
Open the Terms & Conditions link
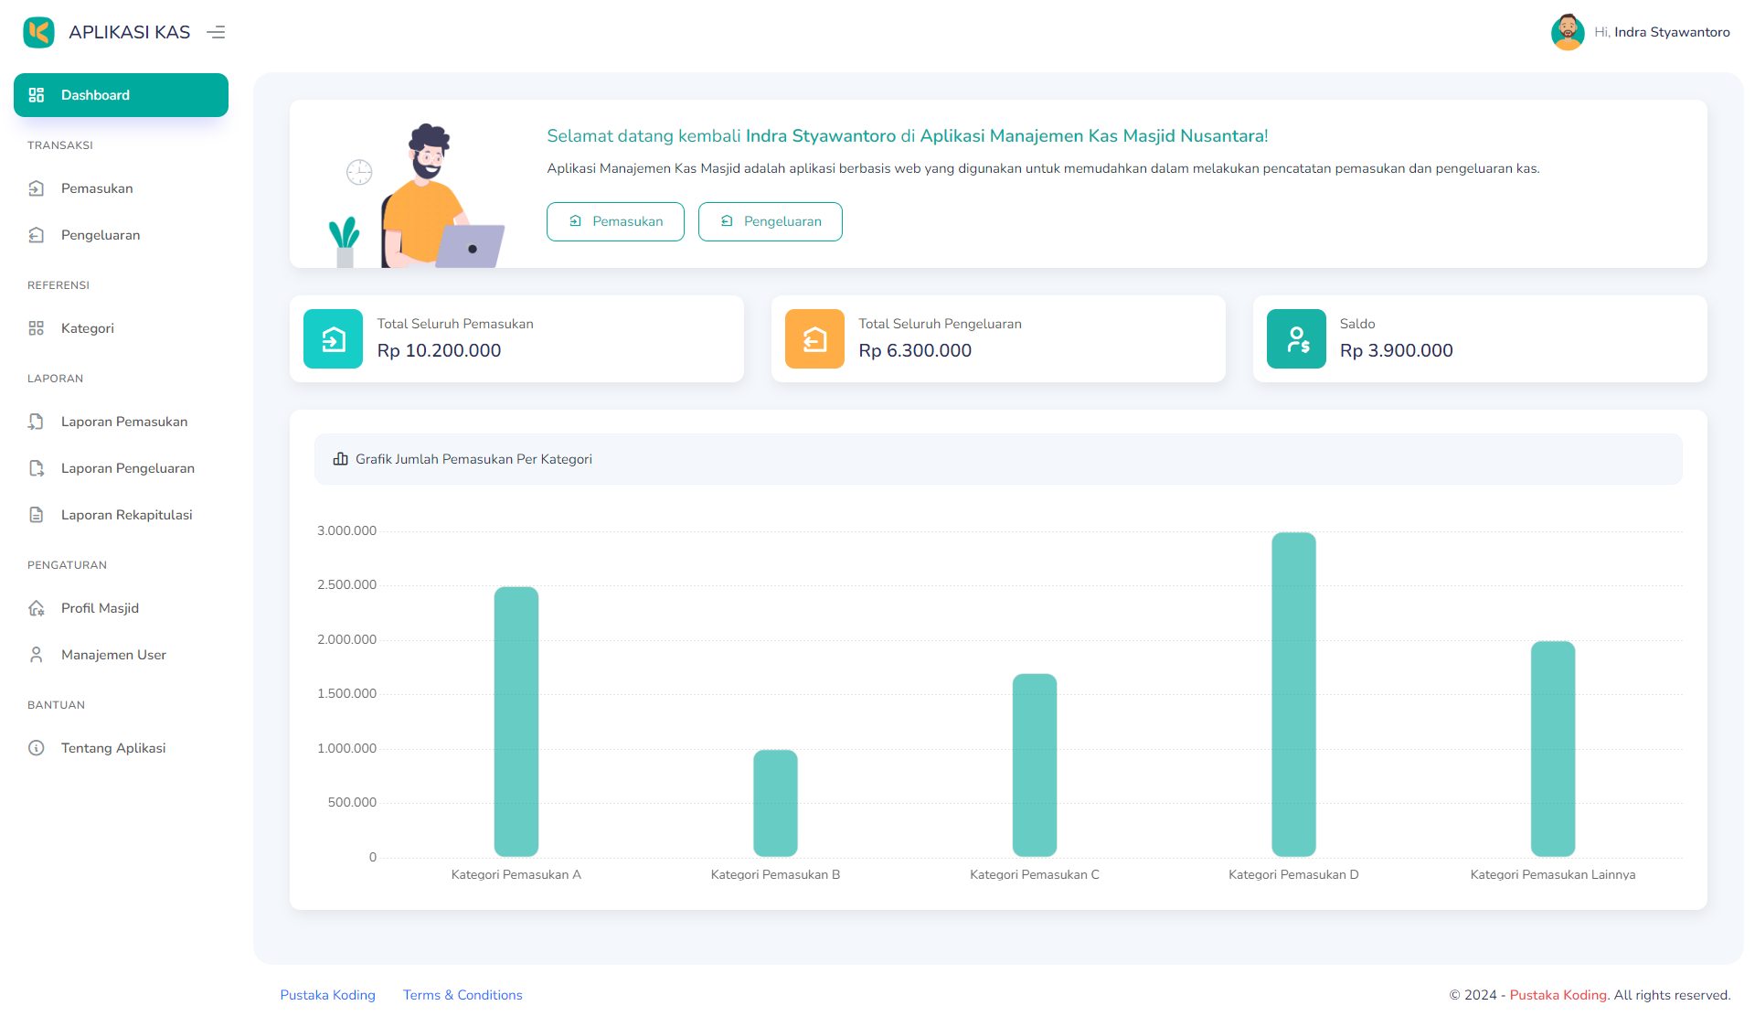pyautogui.click(x=463, y=995)
